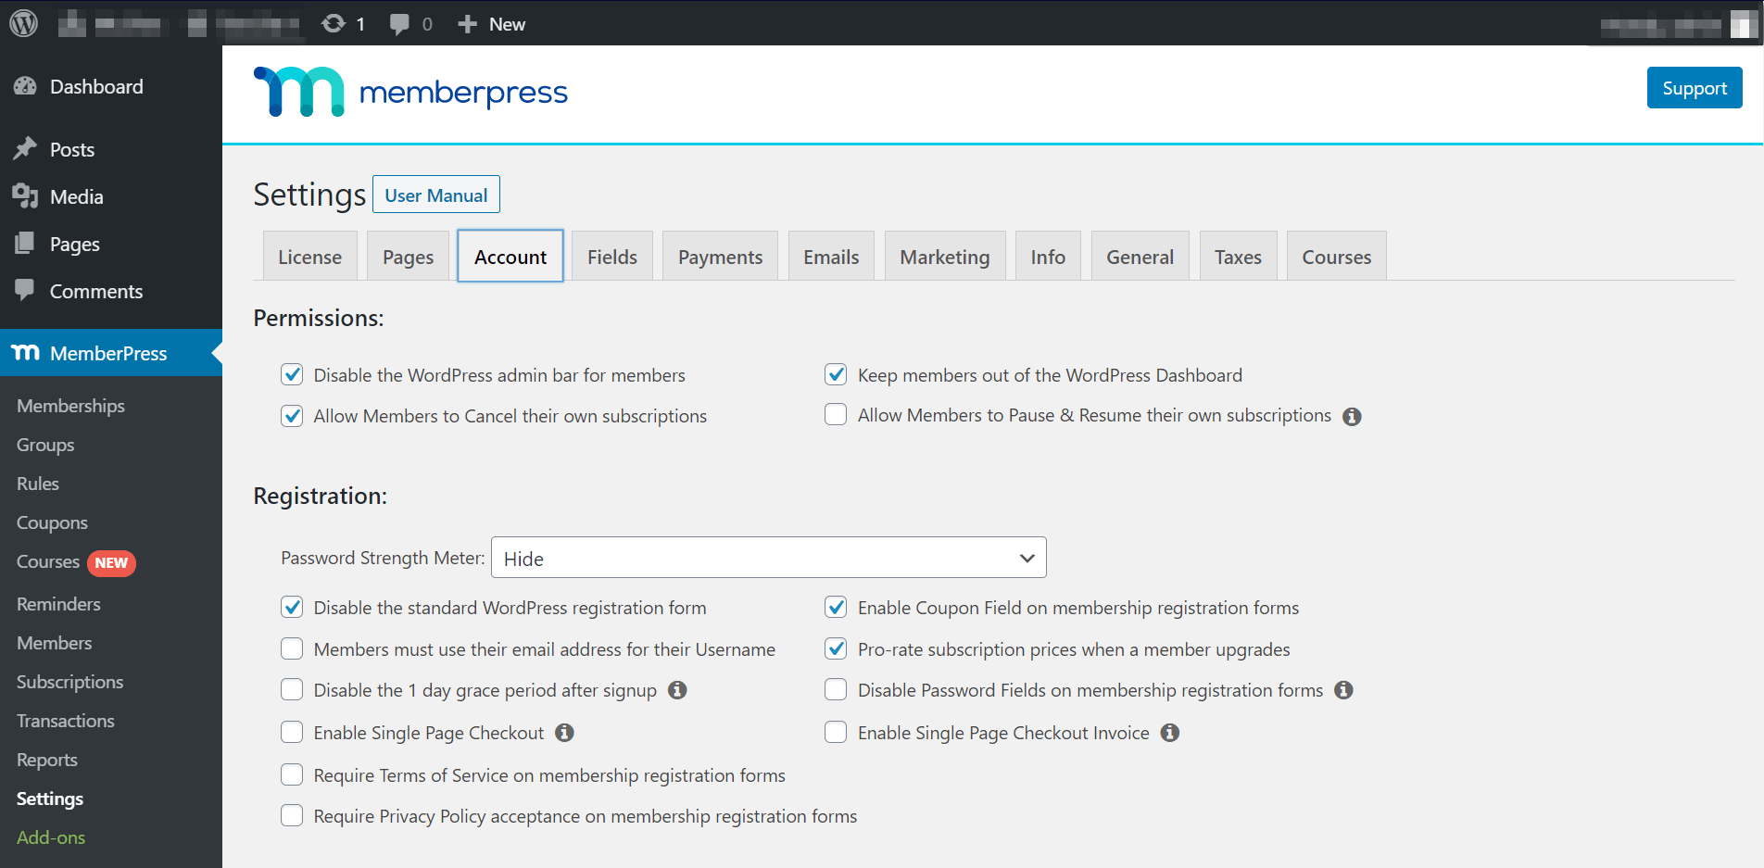Screen dimensions: 1764x868
Task: Click the memberpress header logo
Action: (410, 92)
